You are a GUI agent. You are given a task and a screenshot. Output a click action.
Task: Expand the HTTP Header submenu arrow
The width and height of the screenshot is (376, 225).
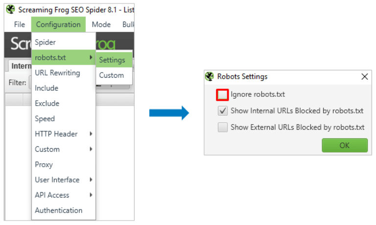pos(91,134)
